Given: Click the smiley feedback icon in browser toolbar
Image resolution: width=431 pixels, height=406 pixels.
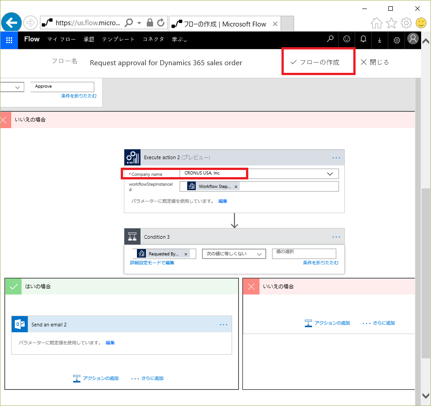Looking at the screenshot, I should click(x=421, y=23).
